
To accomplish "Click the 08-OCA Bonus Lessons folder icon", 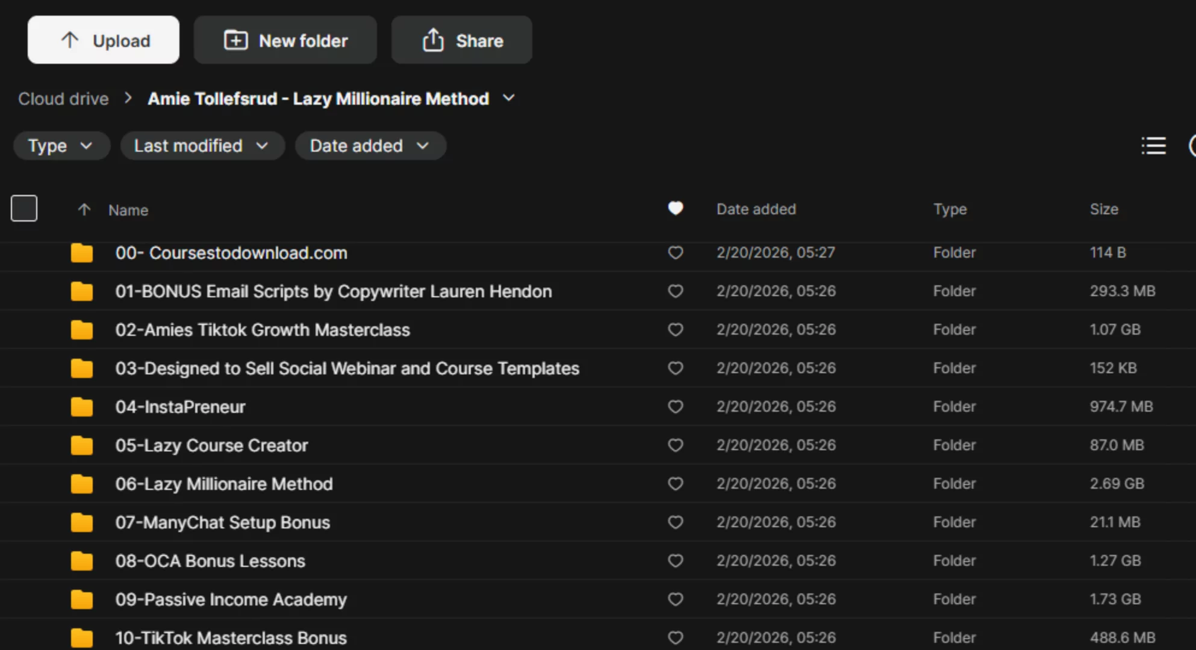I will pos(82,561).
